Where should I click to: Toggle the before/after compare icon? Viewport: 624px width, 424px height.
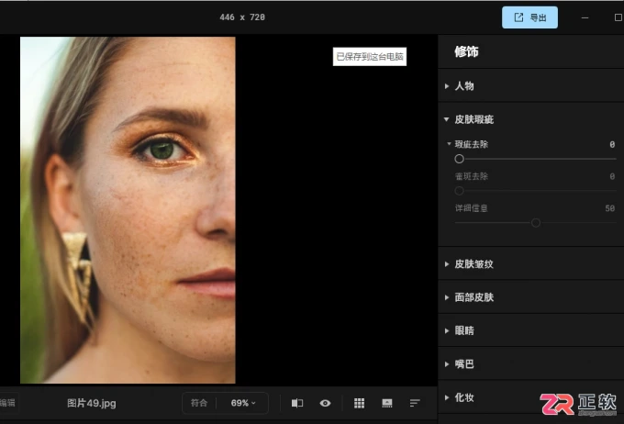[x=297, y=403]
